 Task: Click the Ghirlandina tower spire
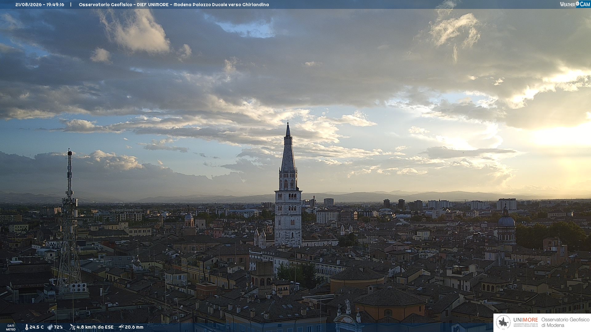pos(288,148)
